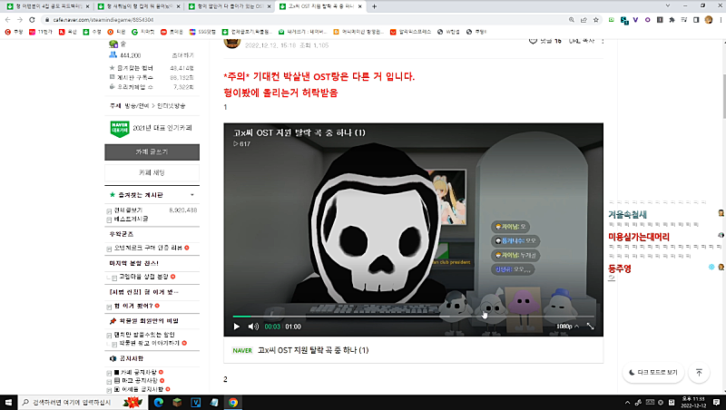Open the Chrome extensions puzzle menu

click(x=672, y=19)
